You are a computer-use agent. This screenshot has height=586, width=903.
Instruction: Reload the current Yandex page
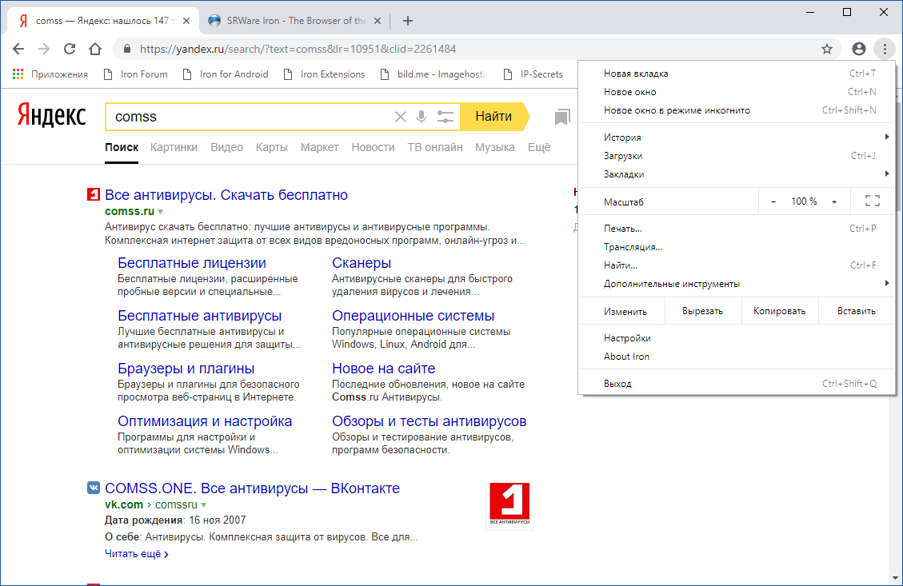tap(70, 49)
